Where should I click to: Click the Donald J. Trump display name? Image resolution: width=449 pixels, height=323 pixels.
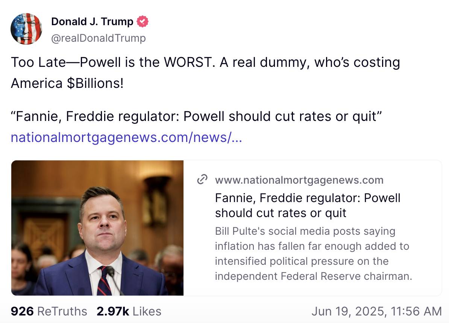[x=92, y=21]
